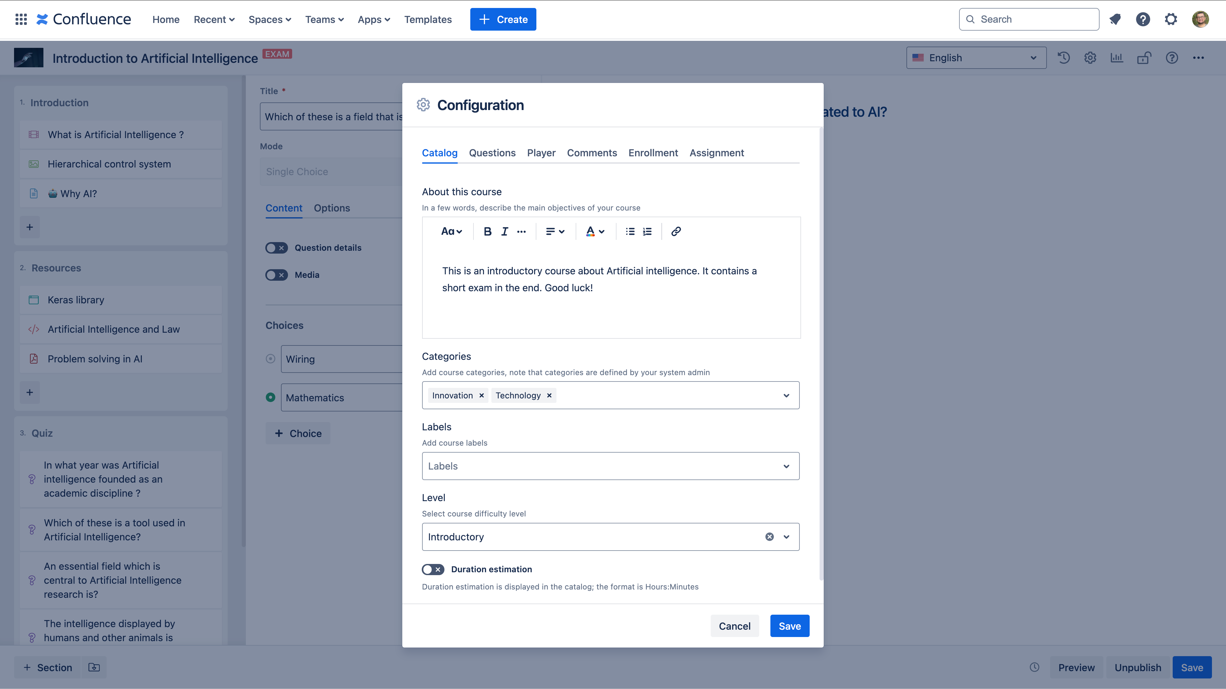Open the Options tab in question editor

click(x=332, y=208)
